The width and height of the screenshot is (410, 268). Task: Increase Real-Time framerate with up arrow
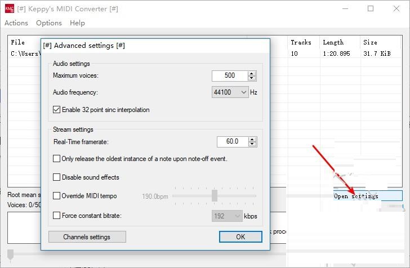click(252, 139)
